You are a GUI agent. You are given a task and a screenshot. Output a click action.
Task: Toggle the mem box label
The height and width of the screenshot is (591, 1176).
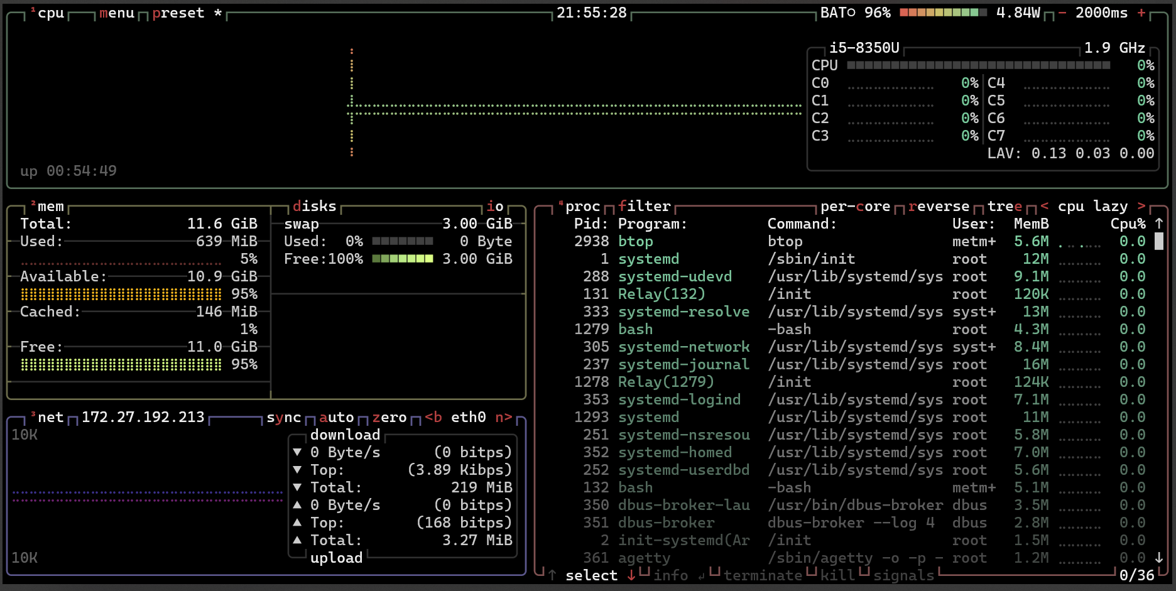tap(47, 206)
